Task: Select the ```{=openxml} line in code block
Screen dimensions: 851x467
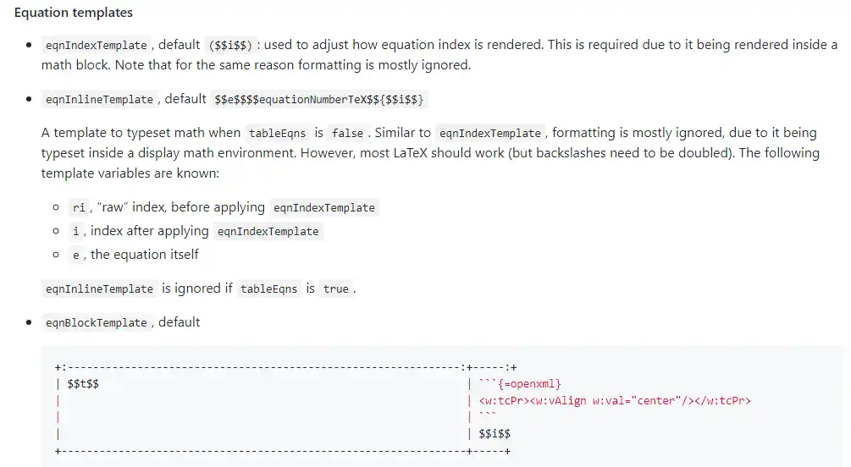Action: tap(520, 384)
